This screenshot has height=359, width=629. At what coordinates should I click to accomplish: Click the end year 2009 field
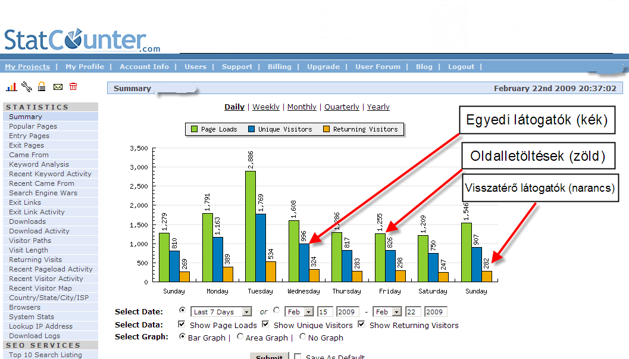point(436,311)
